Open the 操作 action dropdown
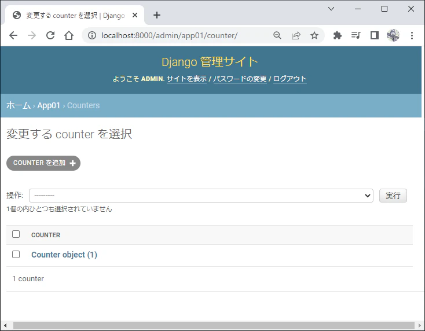 pyautogui.click(x=201, y=196)
